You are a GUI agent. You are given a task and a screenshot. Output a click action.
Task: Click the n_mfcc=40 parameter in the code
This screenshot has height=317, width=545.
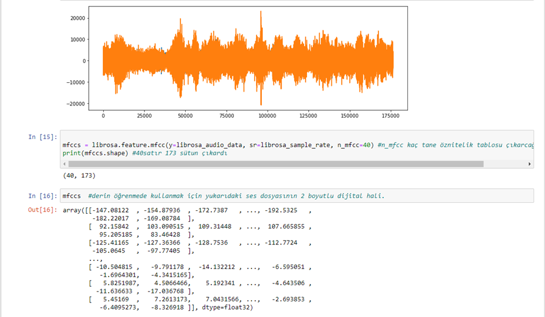pos(354,145)
